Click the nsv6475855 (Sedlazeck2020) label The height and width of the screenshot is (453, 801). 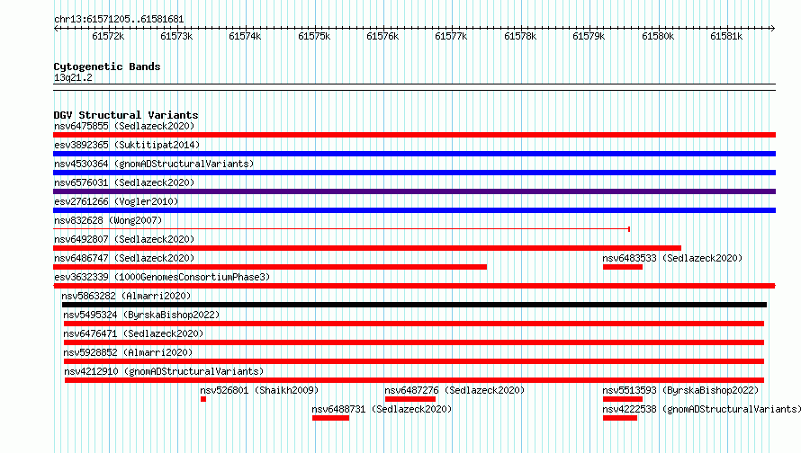coord(124,126)
